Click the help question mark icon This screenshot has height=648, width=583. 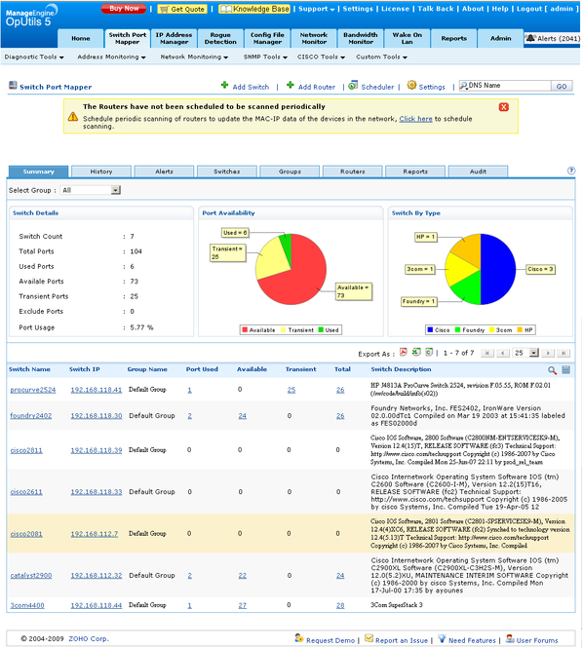(x=571, y=171)
